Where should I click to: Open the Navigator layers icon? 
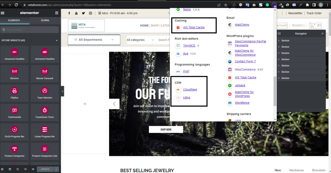coord(10,169)
